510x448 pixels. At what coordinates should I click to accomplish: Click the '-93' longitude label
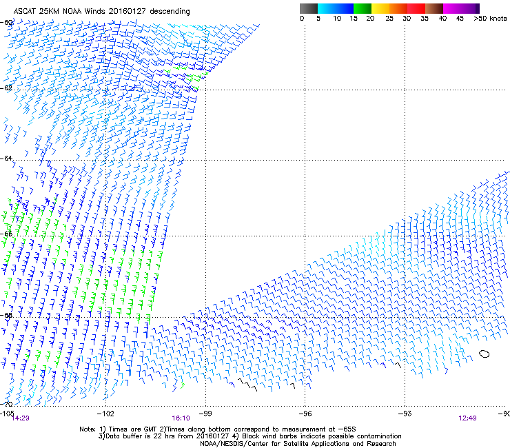pos(405,414)
